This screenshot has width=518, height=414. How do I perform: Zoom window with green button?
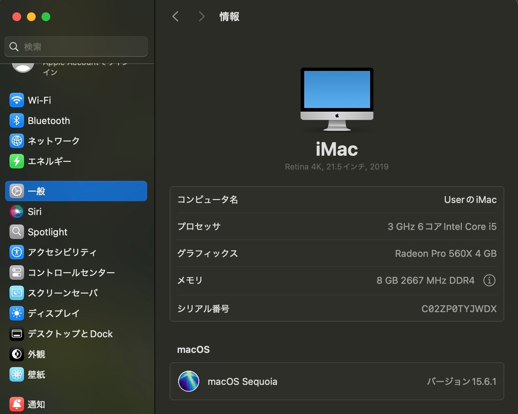pos(46,17)
